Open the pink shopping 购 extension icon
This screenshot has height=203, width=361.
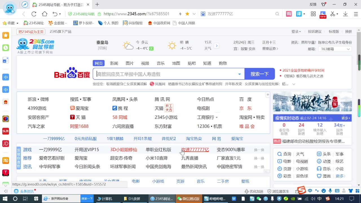click(289, 14)
